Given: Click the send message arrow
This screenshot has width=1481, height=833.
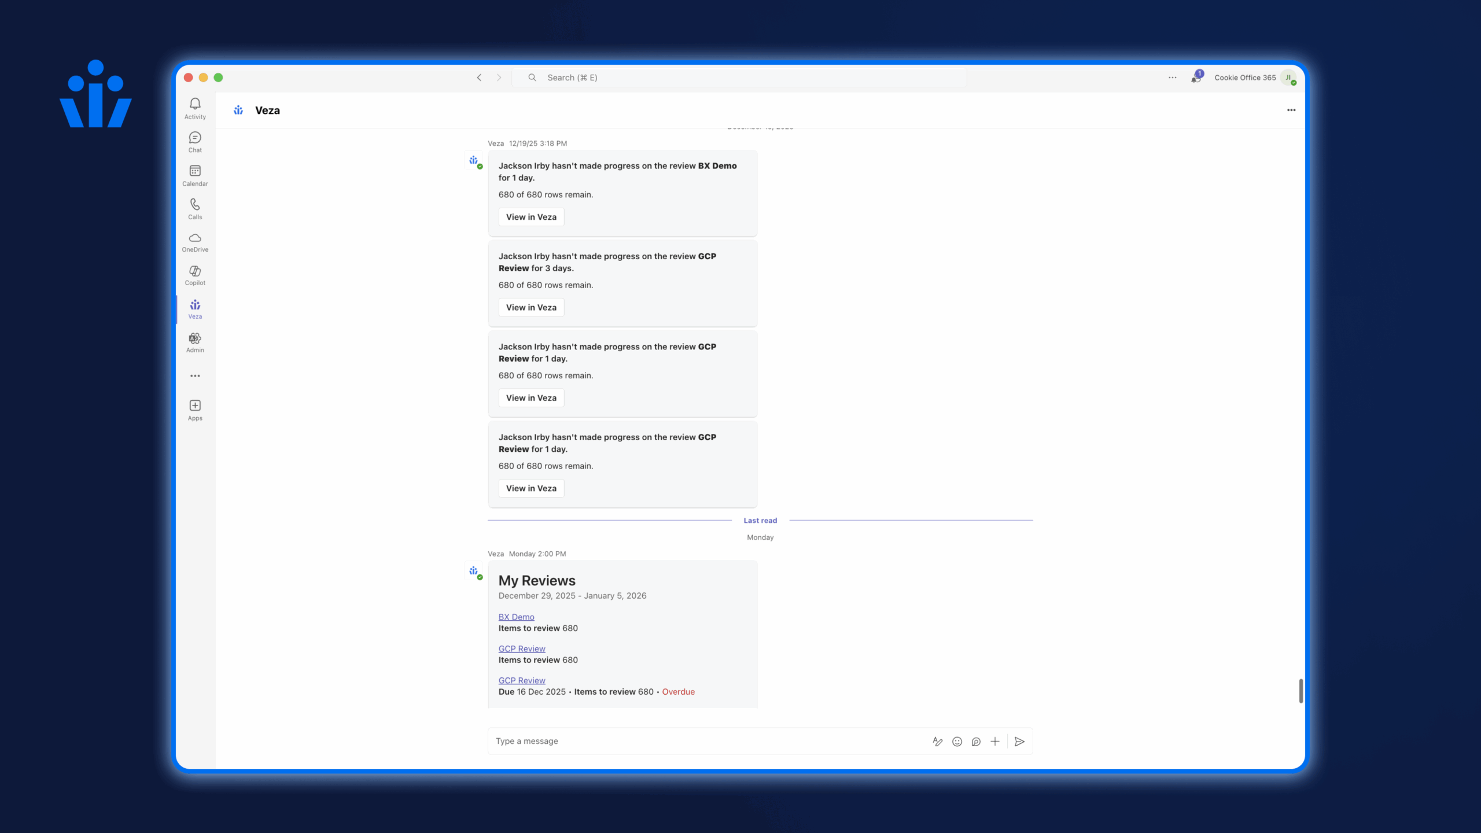Looking at the screenshot, I should [x=1020, y=742].
